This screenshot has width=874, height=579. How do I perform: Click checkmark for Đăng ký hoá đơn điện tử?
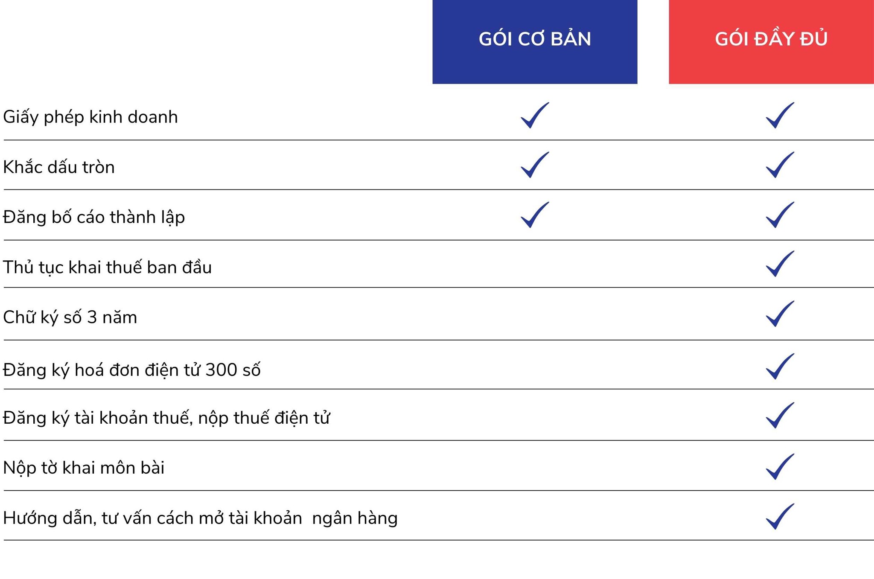click(x=779, y=367)
